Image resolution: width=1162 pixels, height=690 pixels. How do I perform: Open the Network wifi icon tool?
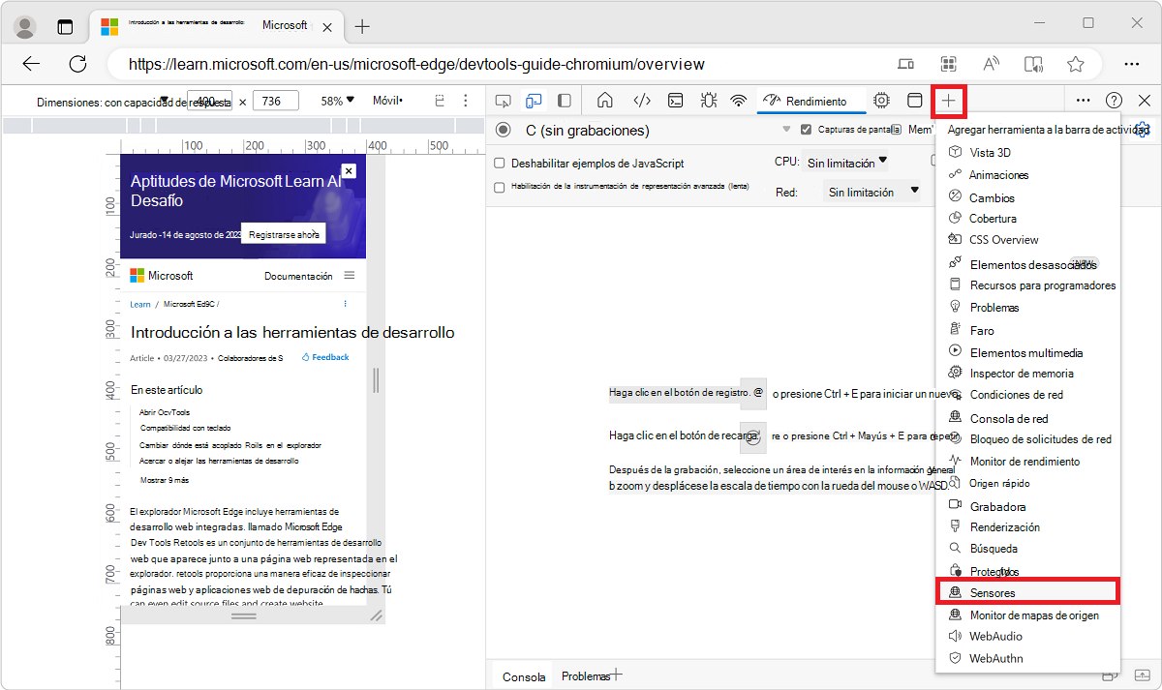click(x=739, y=100)
